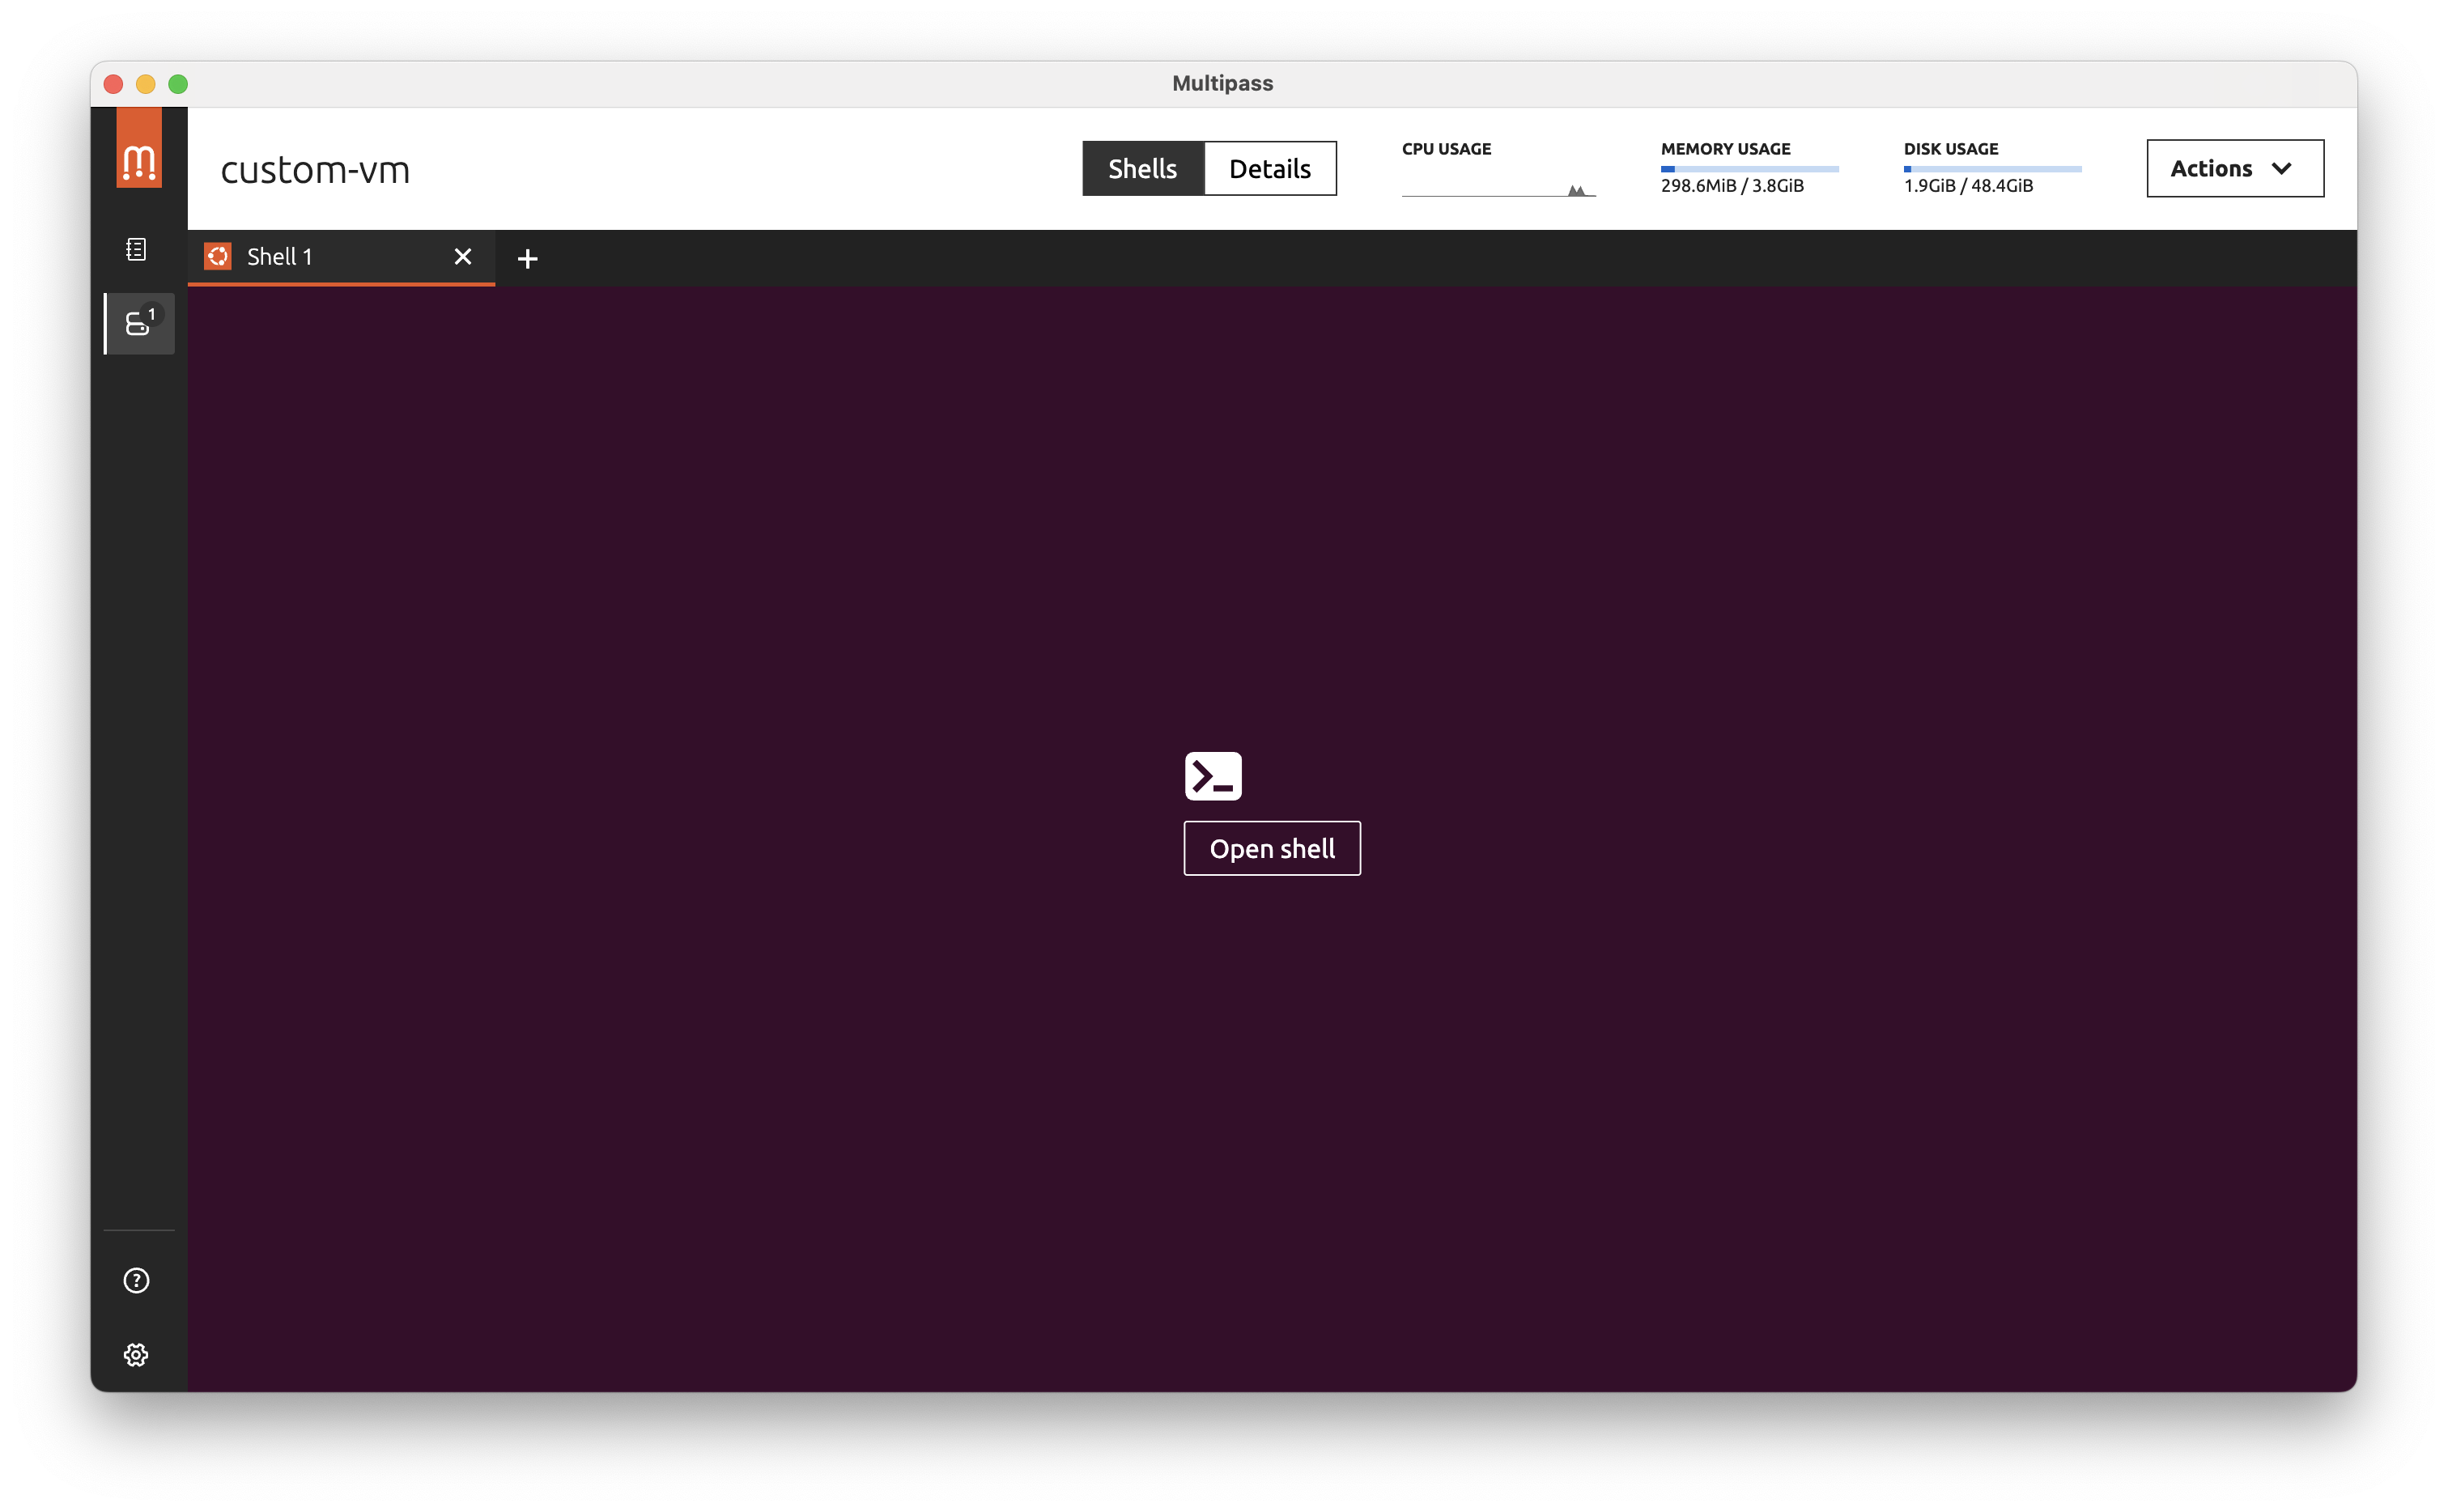Switch to the Shells view
The height and width of the screenshot is (1512, 2448).
click(1143, 169)
